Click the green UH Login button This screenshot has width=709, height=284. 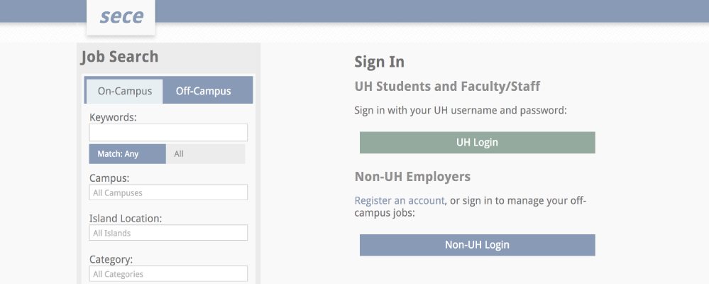pyautogui.click(x=477, y=143)
